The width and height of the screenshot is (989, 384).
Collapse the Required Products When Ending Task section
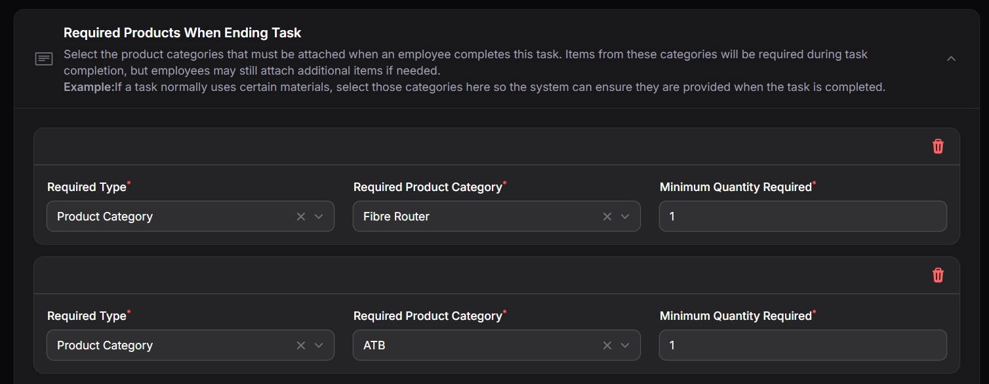951,59
